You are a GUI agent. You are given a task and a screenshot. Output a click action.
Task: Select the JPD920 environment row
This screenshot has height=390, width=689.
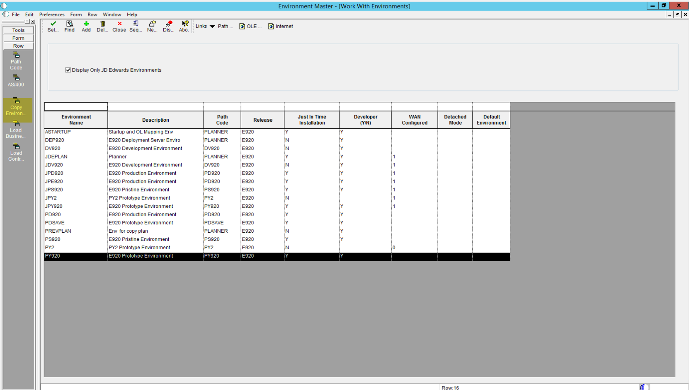(277, 173)
